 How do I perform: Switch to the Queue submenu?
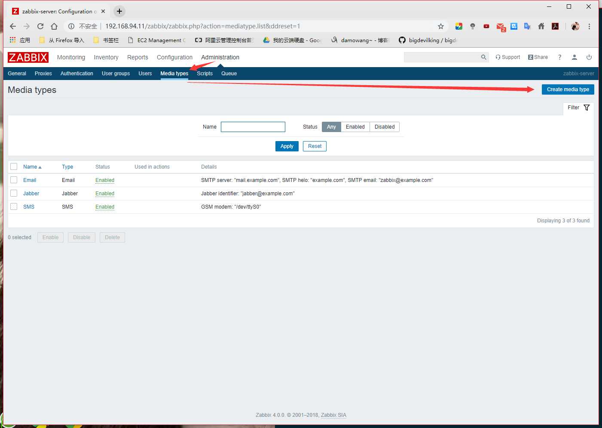click(229, 74)
